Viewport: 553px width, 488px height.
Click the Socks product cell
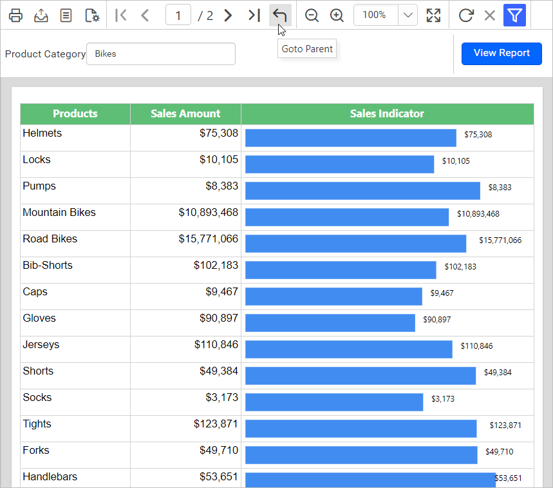pyautogui.click(x=75, y=402)
